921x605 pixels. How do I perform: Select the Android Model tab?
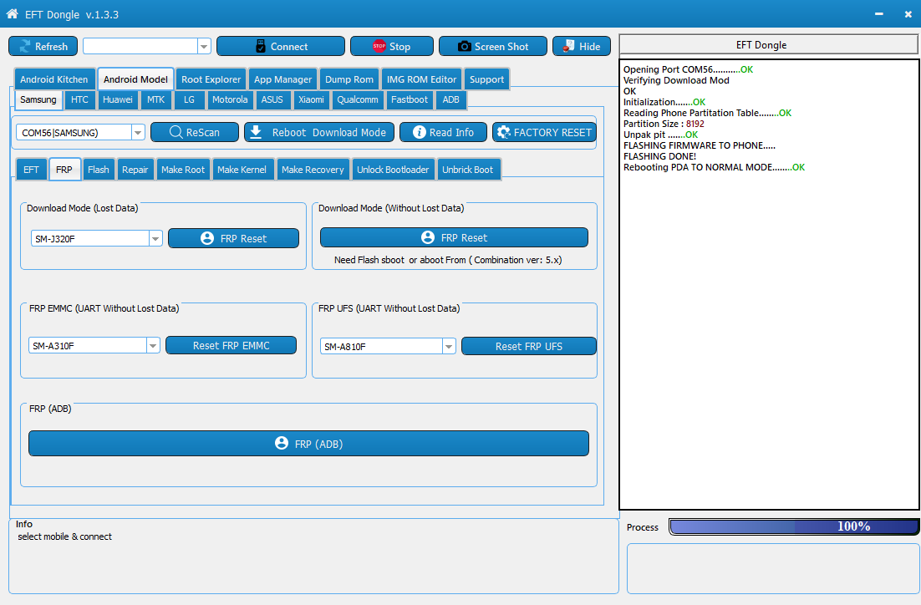tap(135, 79)
